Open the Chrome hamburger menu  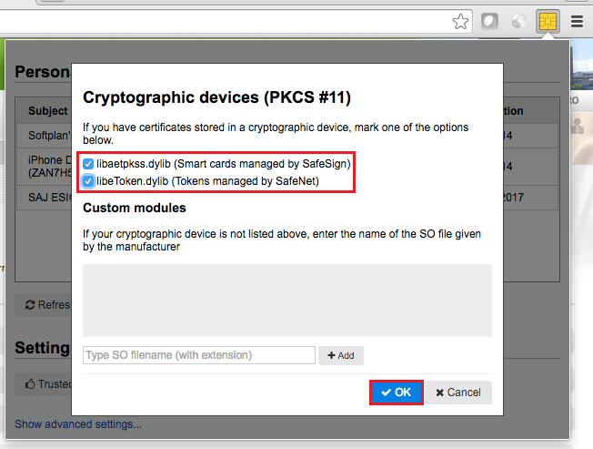click(577, 21)
